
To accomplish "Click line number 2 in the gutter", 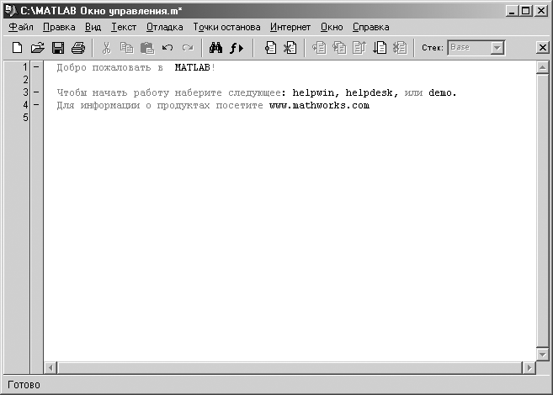I will (25, 80).
